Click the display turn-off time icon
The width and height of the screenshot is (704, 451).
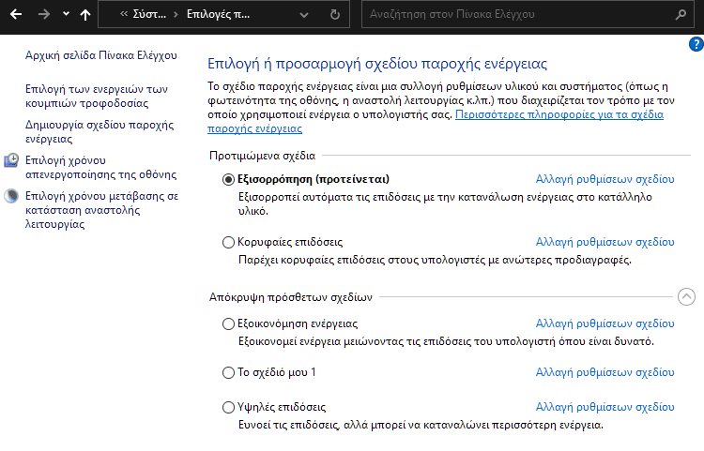(11, 160)
